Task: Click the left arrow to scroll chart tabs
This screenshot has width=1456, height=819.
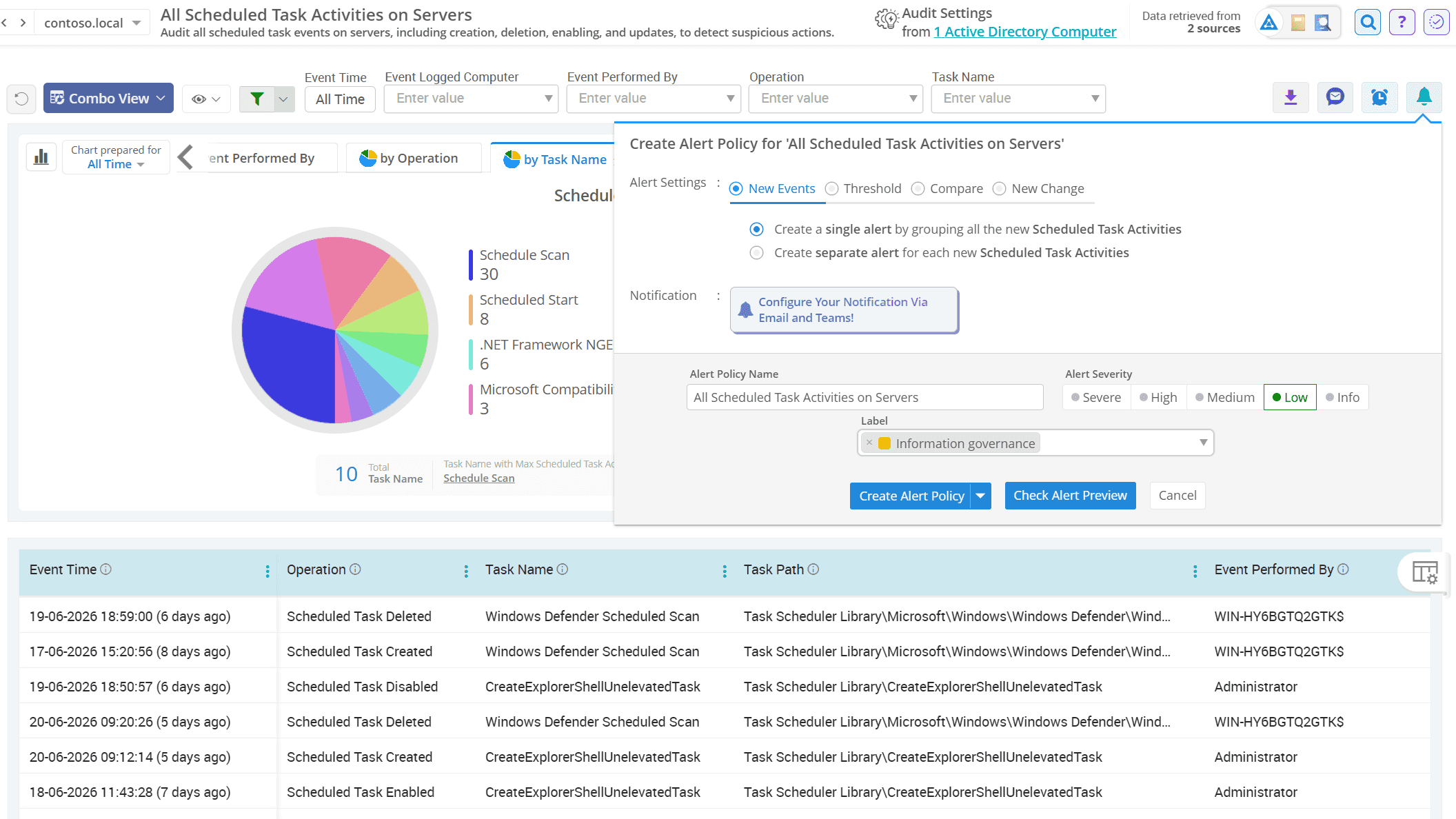Action: click(x=185, y=157)
